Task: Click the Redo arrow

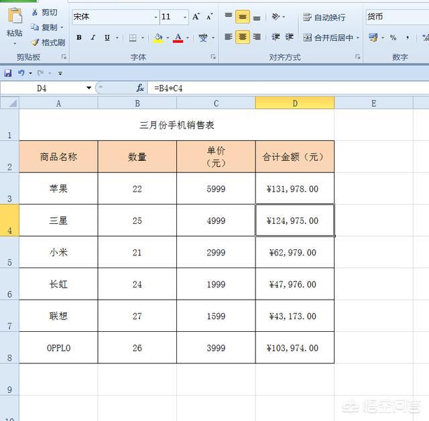Action: [x=40, y=73]
